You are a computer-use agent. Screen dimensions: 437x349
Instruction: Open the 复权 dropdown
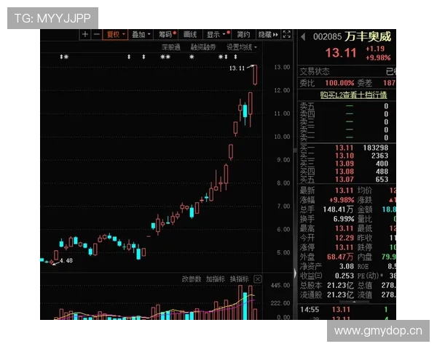click(x=115, y=34)
